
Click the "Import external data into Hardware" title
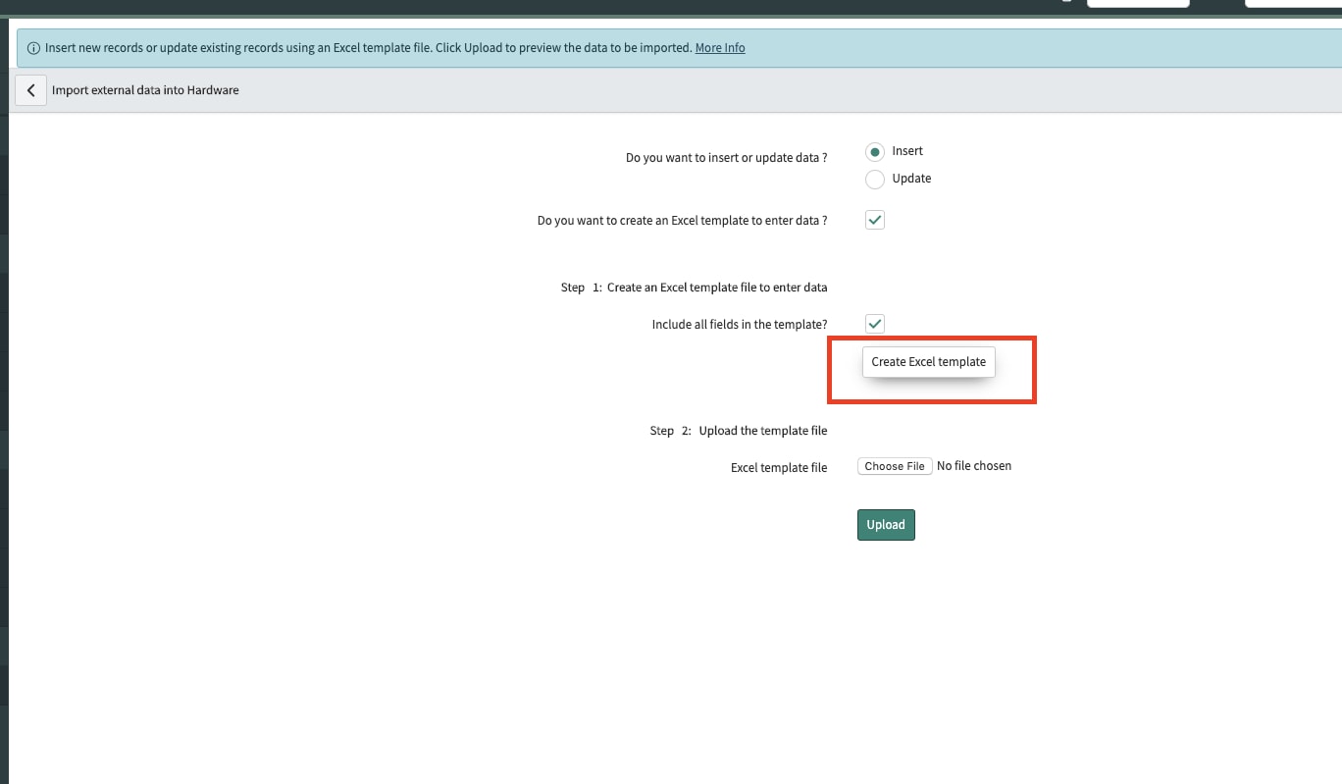145,90
